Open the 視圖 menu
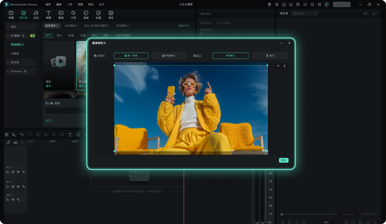The image size is (386, 224). click(x=80, y=4)
